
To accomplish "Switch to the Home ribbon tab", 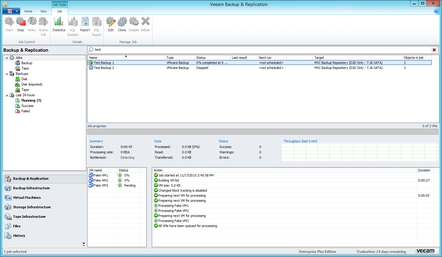I will click(x=28, y=11).
